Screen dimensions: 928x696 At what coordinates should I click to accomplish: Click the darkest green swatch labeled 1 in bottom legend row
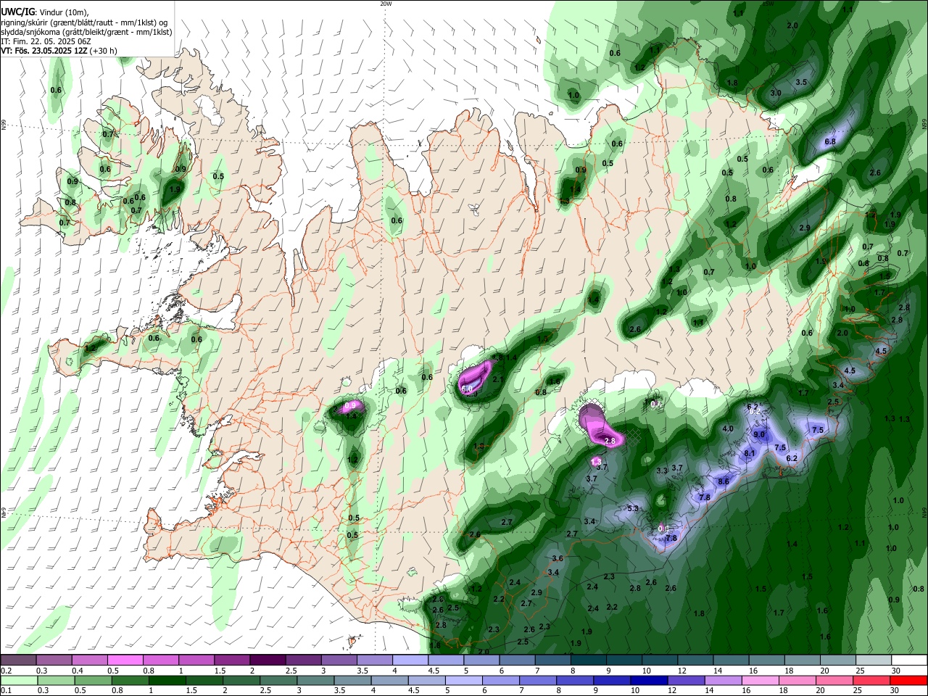(167, 680)
